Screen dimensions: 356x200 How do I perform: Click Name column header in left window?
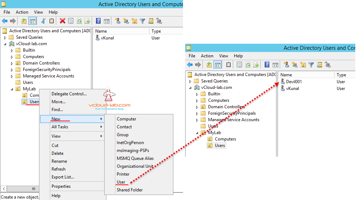[121, 31]
